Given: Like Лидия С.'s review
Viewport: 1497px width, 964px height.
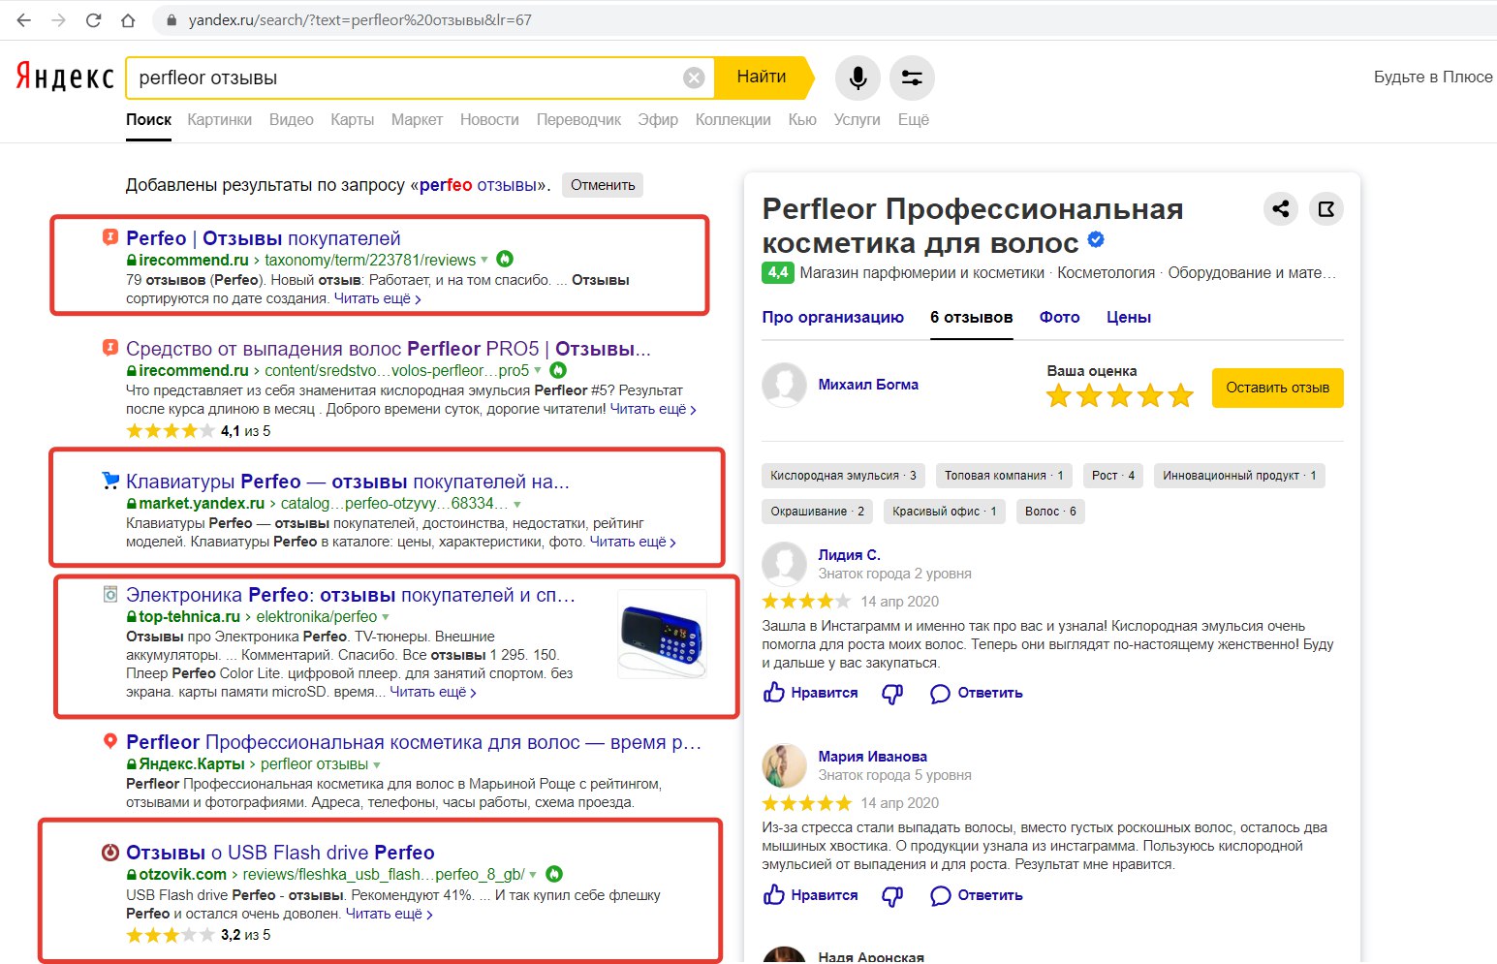Looking at the screenshot, I should pos(811,693).
